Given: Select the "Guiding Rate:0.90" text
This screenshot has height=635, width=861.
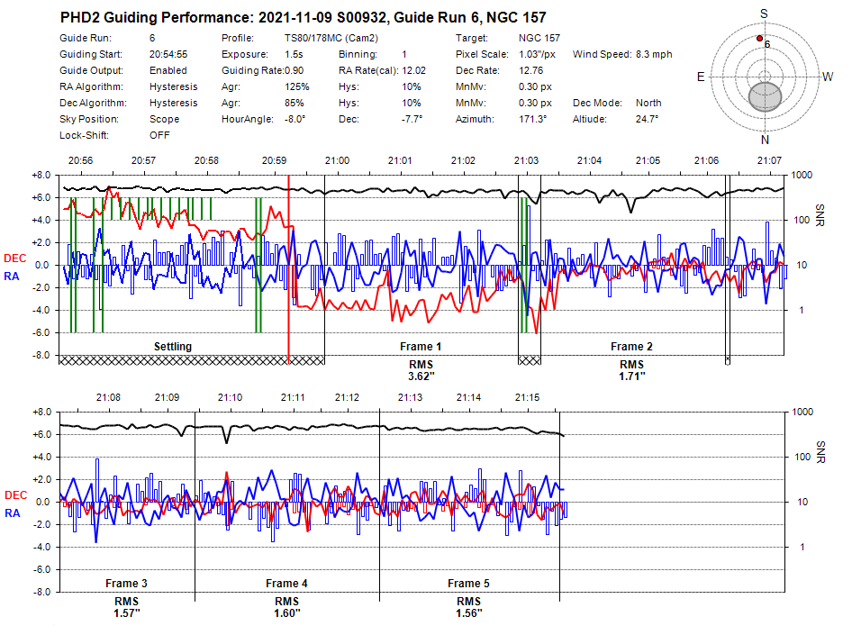Looking at the screenshot, I should coord(262,70).
